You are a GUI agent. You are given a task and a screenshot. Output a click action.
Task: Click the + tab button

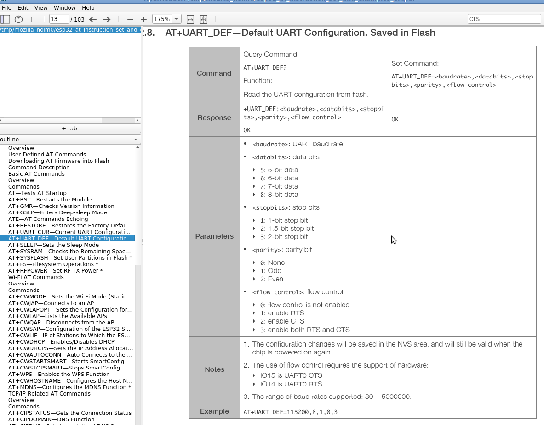tap(70, 129)
